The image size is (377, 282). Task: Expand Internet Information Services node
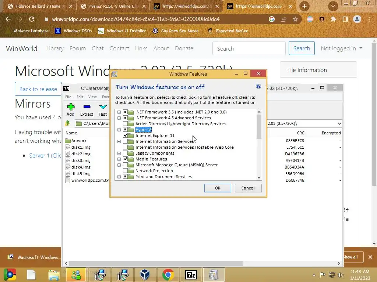click(119, 141)
